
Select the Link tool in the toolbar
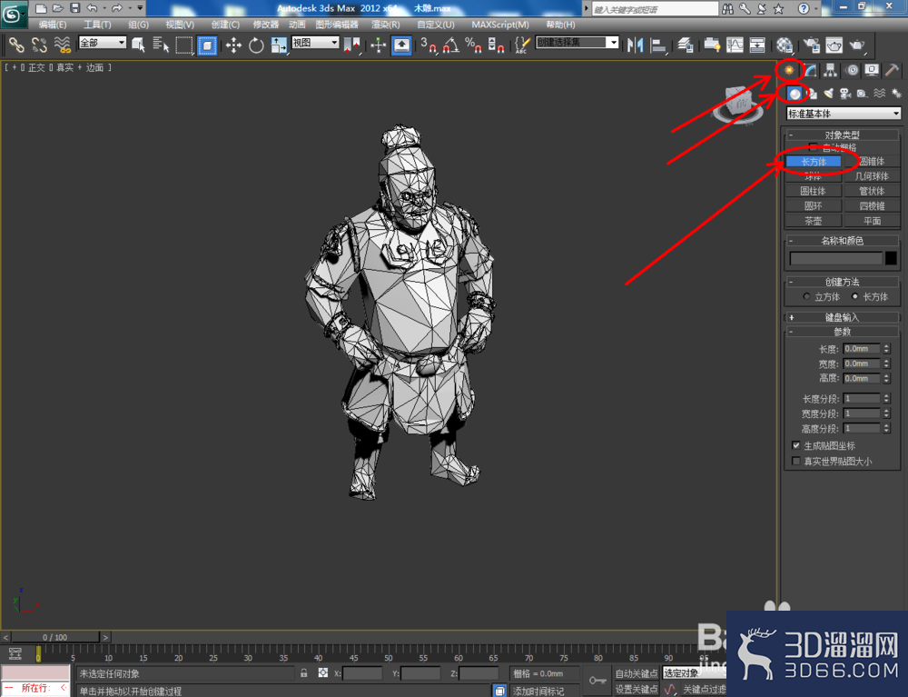[15, 45]
